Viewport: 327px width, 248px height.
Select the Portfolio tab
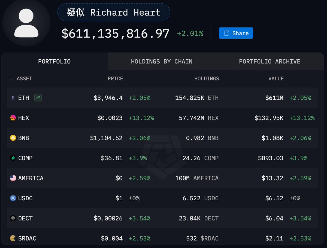(x=54, y=62)
